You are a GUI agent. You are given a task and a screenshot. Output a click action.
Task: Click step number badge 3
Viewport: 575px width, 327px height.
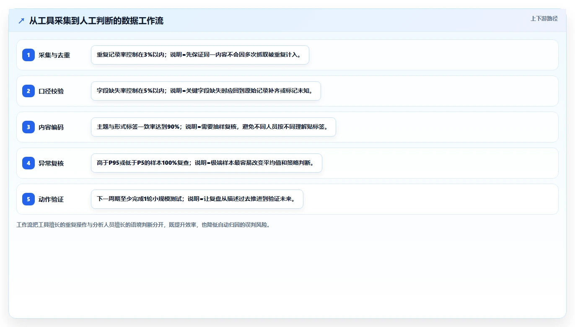point(28,127)
